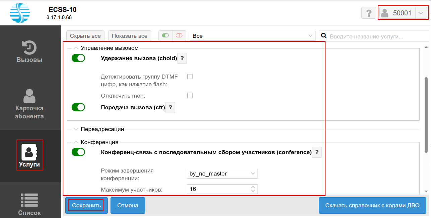
Task: Open the Вызовы call history icon
Action: [29, 48]
